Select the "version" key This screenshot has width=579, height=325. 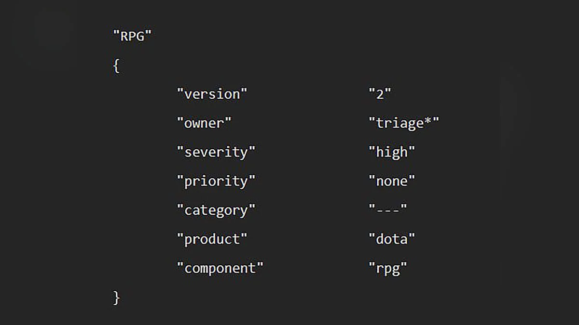click(x=212, y=94)
